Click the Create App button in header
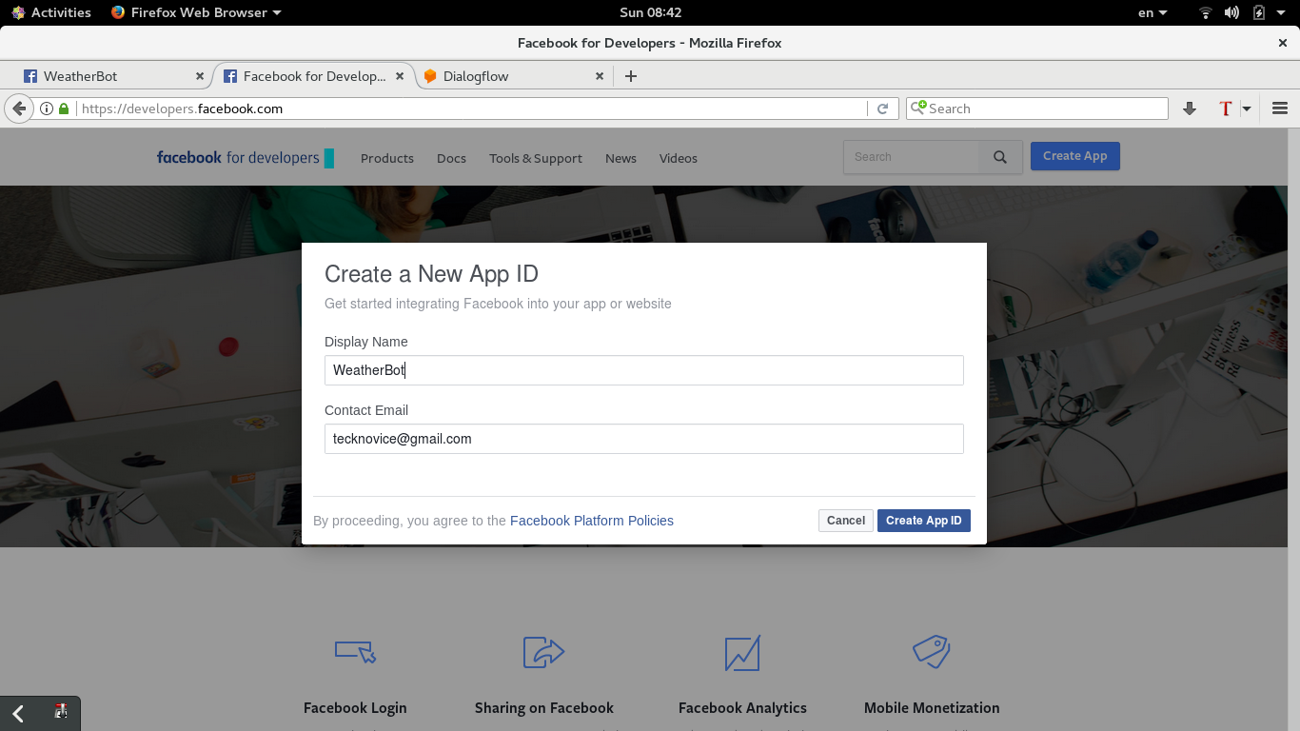The image size is (1300, 731). click(x=1075, y=156)
